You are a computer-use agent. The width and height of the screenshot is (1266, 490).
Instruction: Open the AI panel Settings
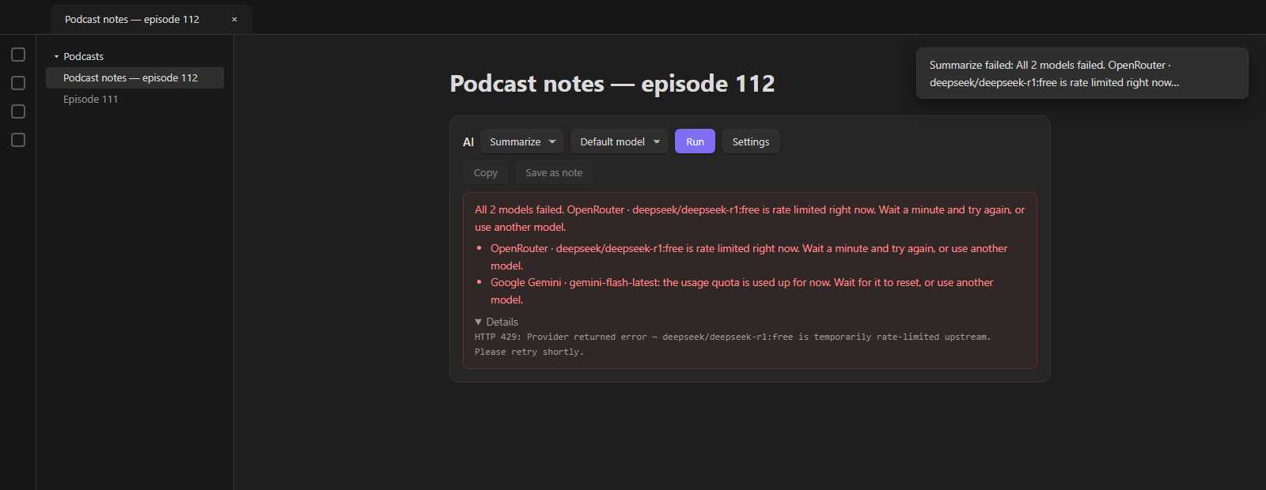click(x=751, y=141)
